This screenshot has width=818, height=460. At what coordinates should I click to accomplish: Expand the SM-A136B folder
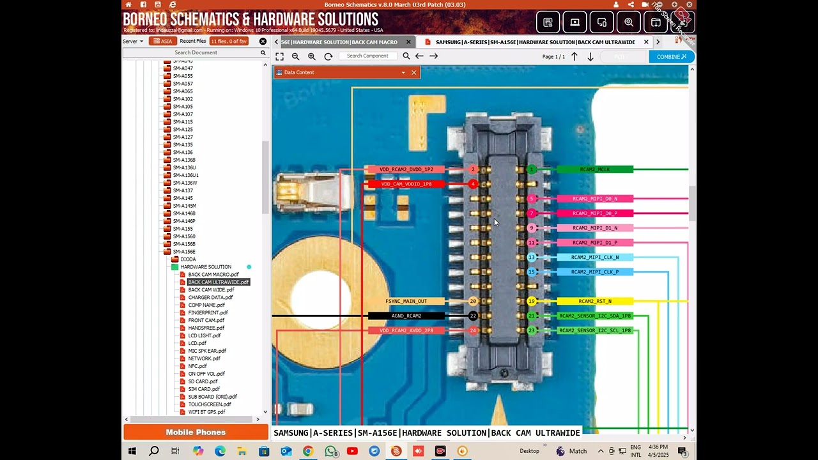tap(183, 160)
